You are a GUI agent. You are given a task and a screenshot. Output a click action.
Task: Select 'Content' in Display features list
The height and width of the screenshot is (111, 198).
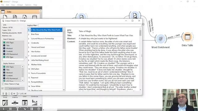tap(12, 76)
